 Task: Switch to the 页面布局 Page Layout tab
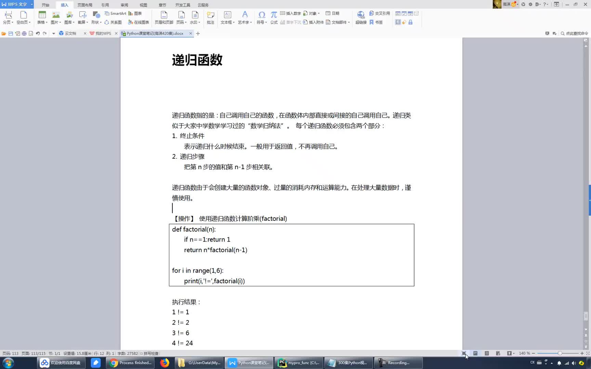(x=85, y=5)
